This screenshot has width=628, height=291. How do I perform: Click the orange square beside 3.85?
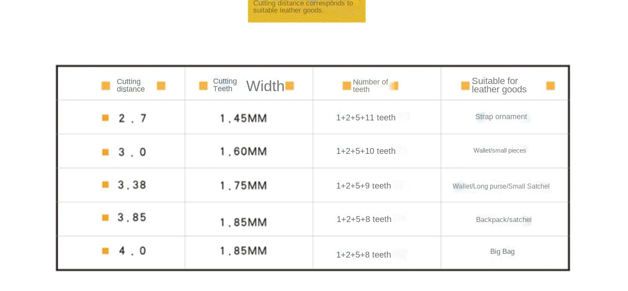[106, 217]
